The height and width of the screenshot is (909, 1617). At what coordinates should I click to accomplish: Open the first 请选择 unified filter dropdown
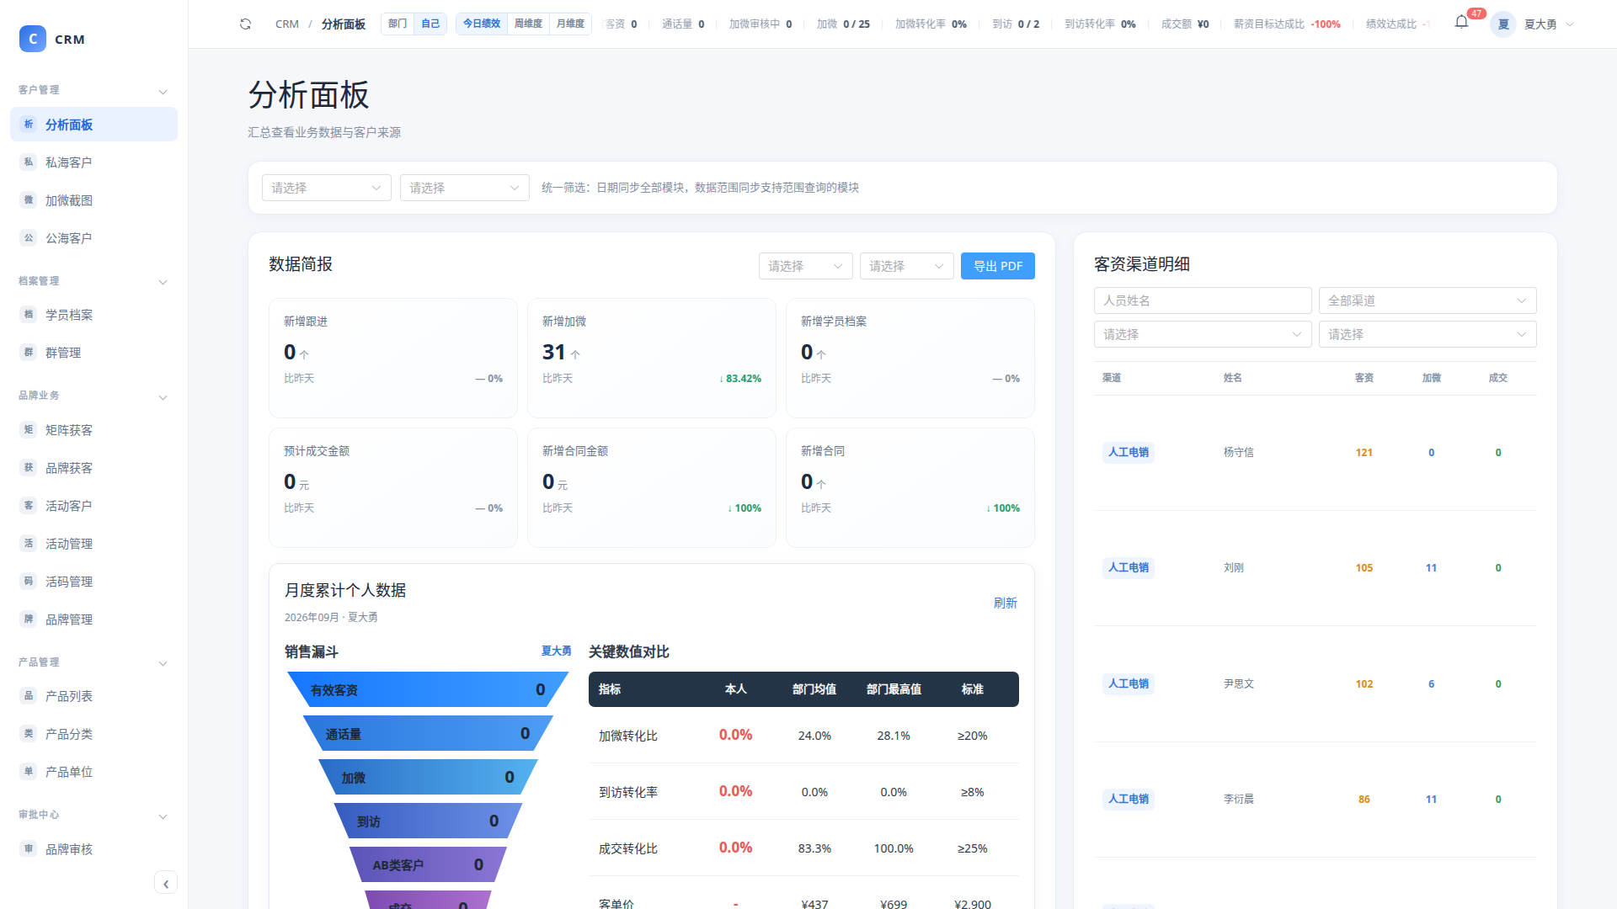327,188
